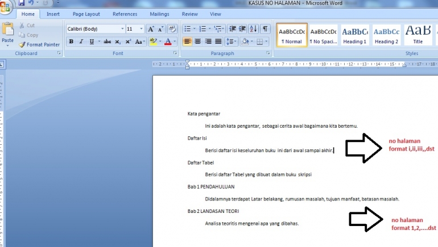Screen dimensions: 438x247
Task: Increase paragraph indent
Action: 242,29
